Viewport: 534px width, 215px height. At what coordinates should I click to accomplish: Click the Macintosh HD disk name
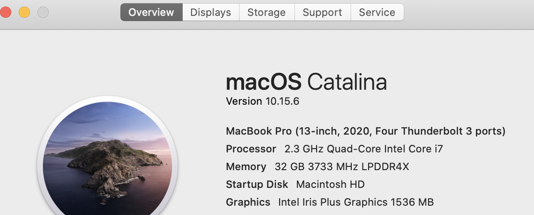330,185
